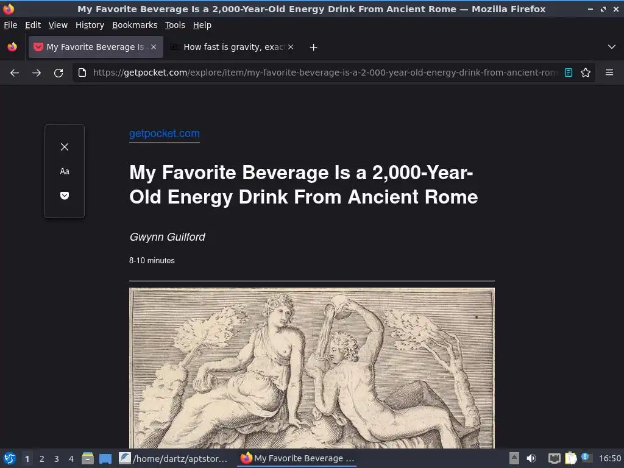Open removable media tray icon
The width and height of the screenshot is (624, 468).
pos(514,458)
